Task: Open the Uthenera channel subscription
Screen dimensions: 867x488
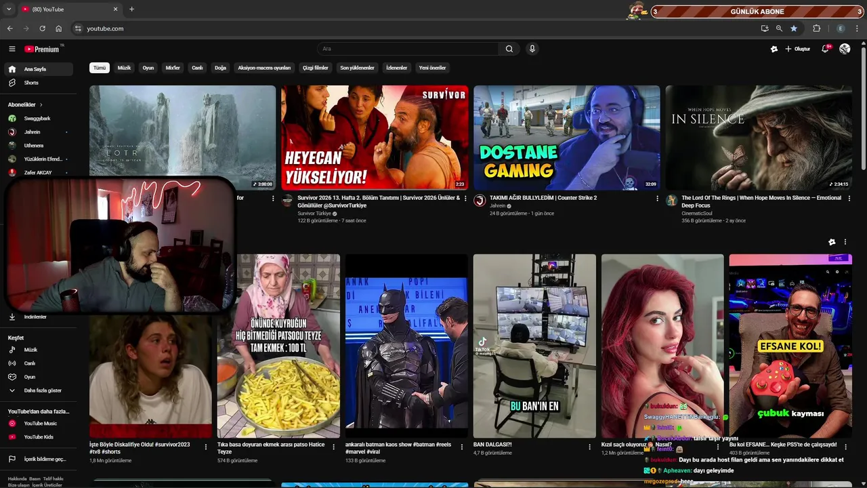Action: 39,146
